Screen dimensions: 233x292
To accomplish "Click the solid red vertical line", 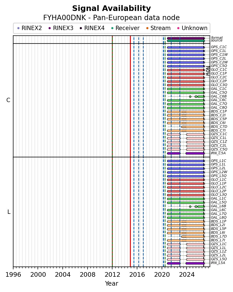I will [130, 151].
